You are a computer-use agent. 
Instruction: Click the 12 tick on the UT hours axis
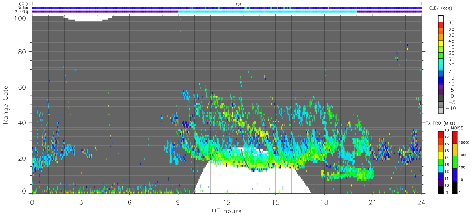point(227,202)
